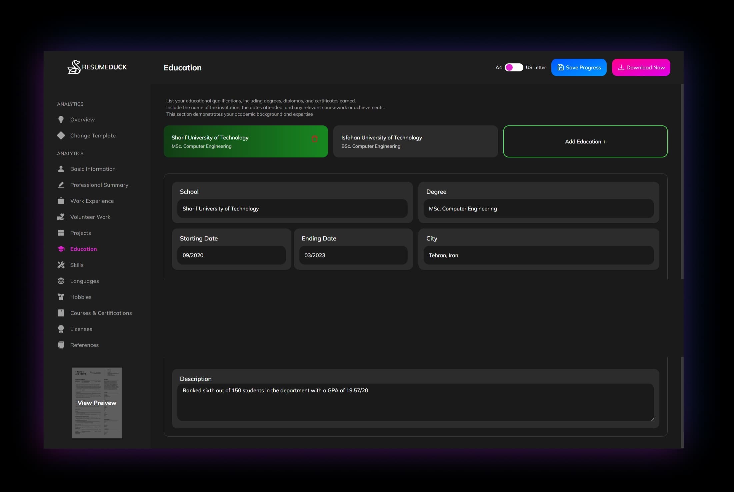Screen dimensions: 734x492
Task: Click the description textarea resize handle
Action: (x=652, y=419)
